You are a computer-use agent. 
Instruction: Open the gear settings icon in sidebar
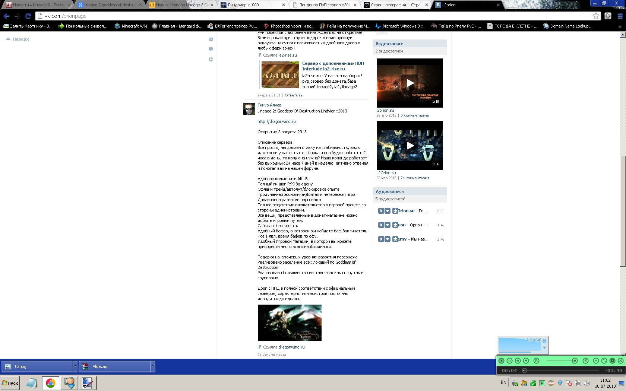(211, 60)
